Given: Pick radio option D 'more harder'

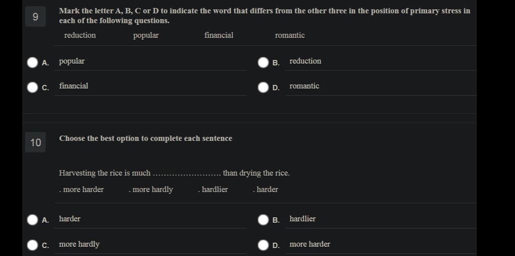Looking at the screenshot, I should click(263, 245).
